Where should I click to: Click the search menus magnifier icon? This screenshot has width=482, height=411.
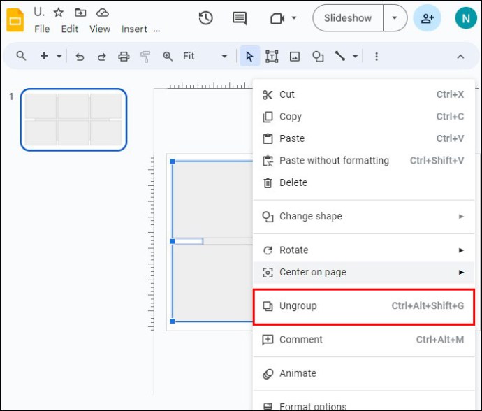coord(21,56)
